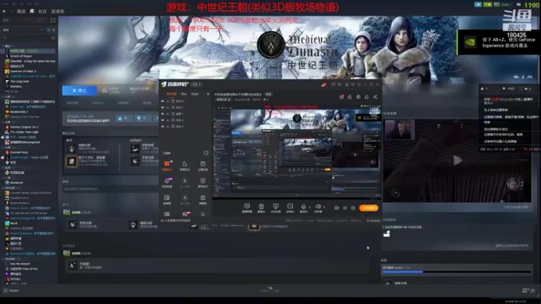Open streamer avatar in streaming title bar
Image resolution: width=541 pixels, height=304 pixels.
pyautogui.click(x=324, y=84)
